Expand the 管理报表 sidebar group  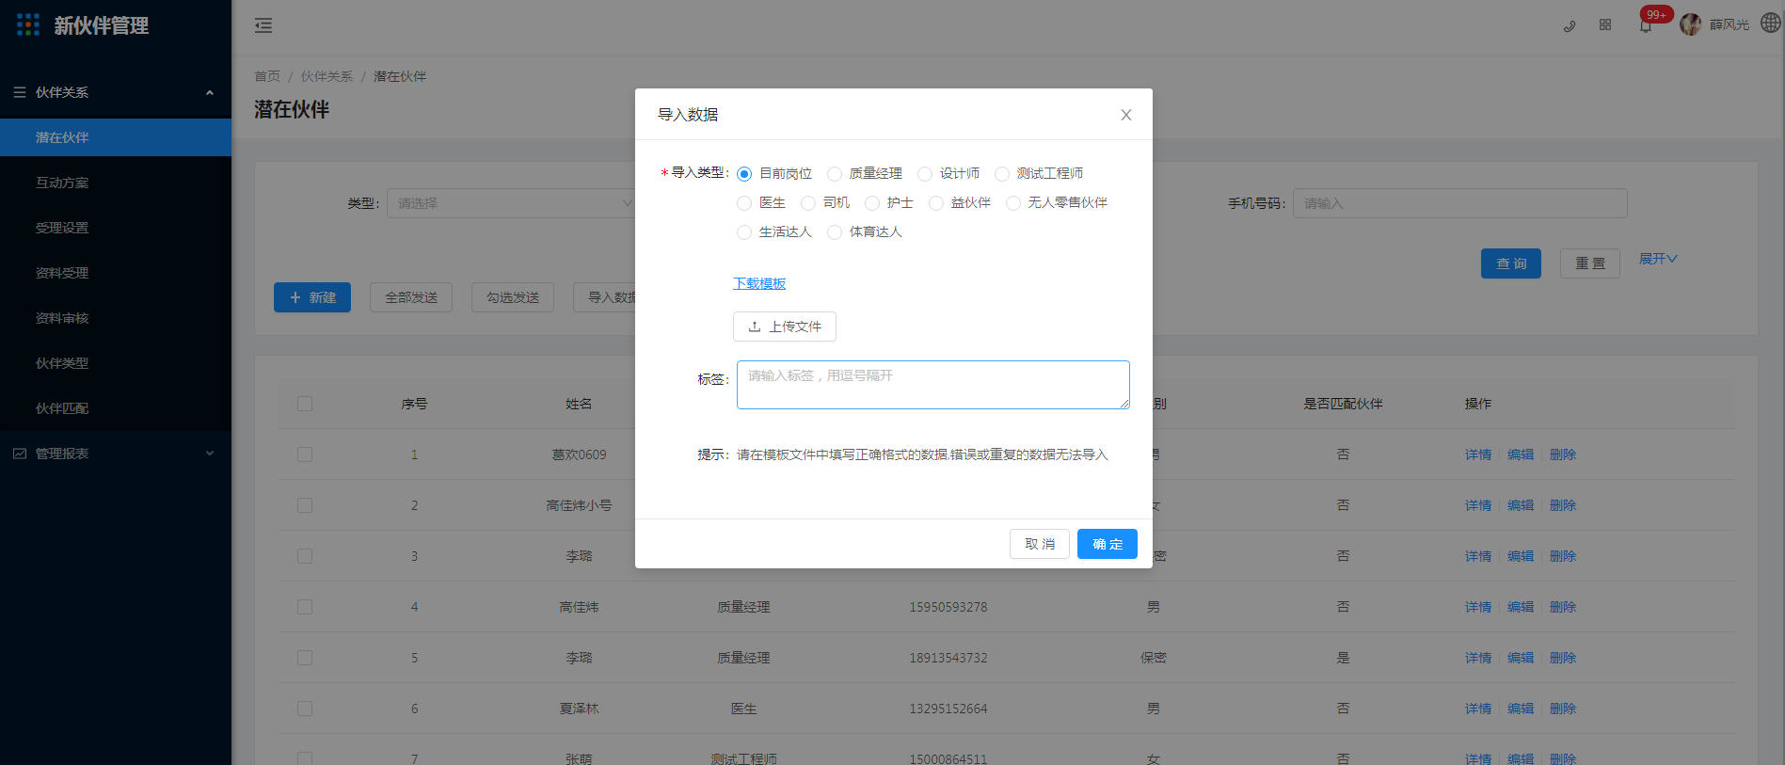pyautogui.click(x=210, y=454)
